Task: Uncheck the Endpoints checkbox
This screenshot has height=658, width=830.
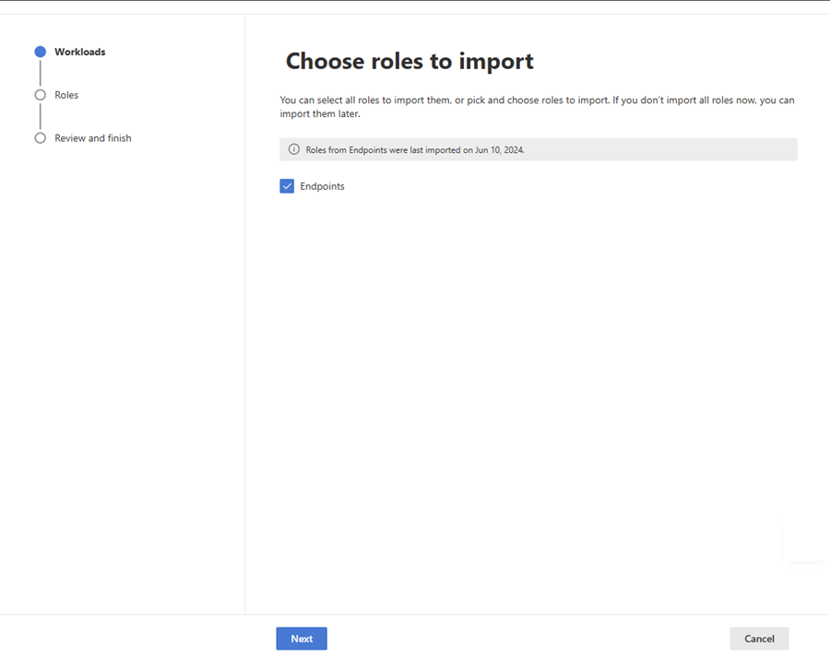Action: tap(287, 186)
